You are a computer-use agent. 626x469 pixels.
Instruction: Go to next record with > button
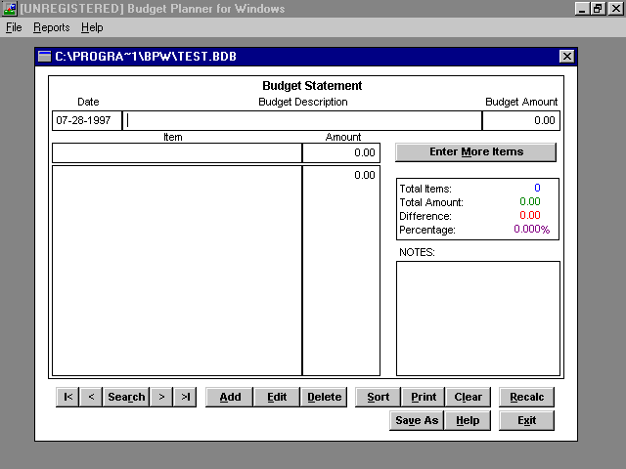pos(161,397)
